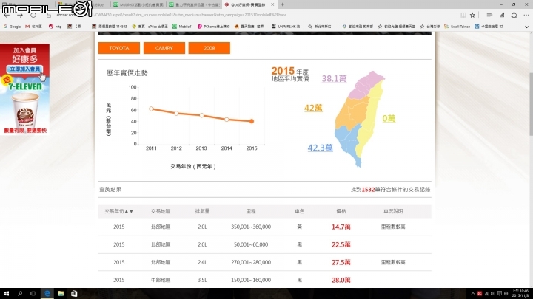This screenshot has height=299, width=533.
Task: Open the Mobile01 bookmark
Action: (183, 27)
